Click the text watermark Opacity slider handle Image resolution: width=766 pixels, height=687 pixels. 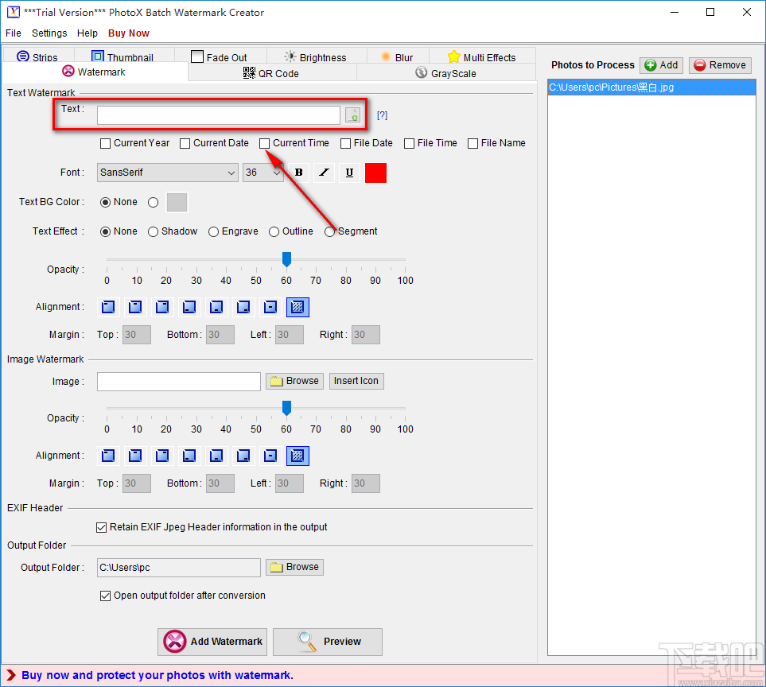coord(287,260)
